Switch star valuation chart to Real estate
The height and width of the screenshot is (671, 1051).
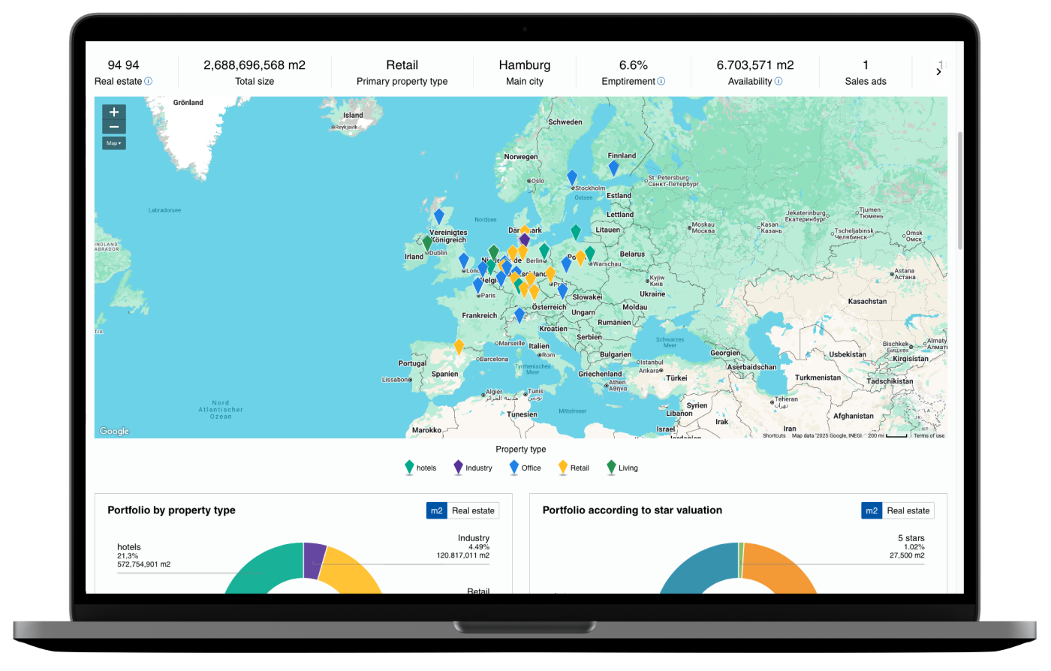click(908, 510)
